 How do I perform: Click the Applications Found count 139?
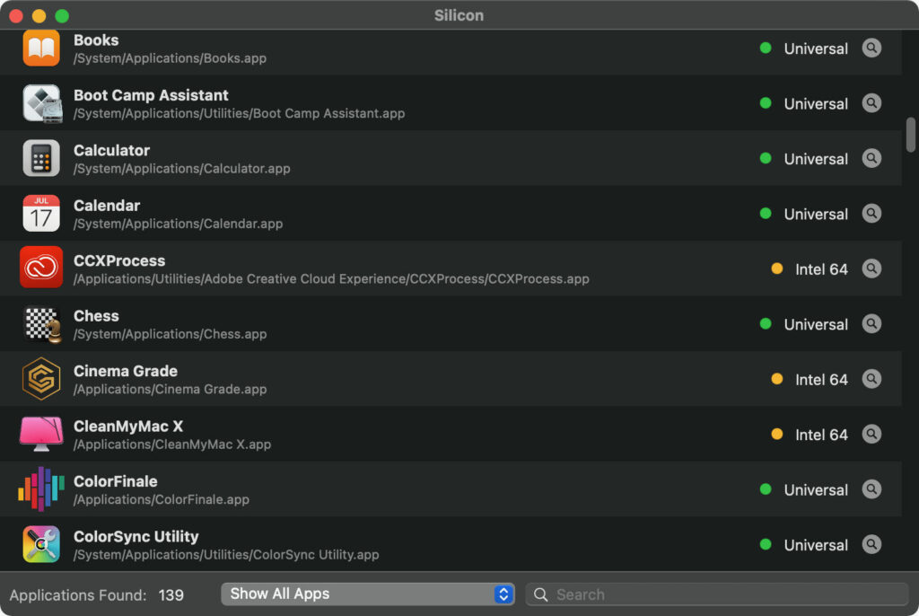[171, 595]
